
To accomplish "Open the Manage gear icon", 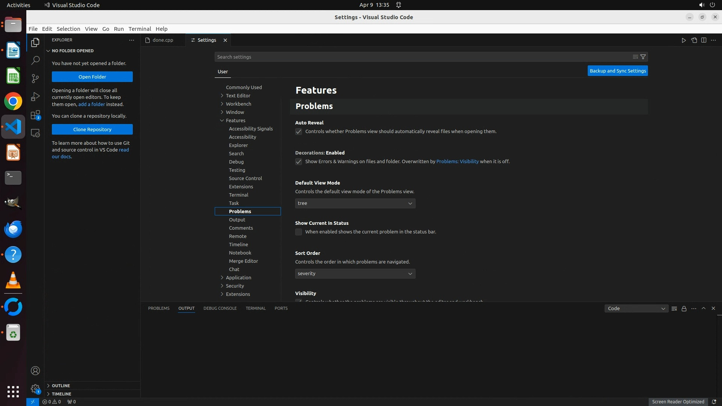I will coord(35,389).
